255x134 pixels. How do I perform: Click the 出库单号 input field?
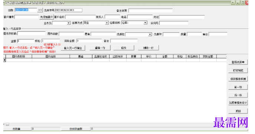(x=68, y=10)
